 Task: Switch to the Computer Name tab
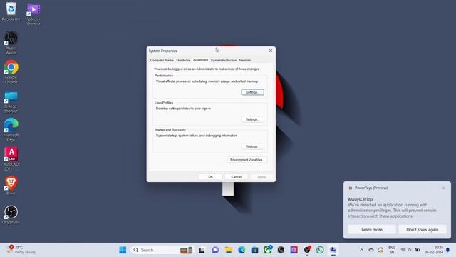162,60
